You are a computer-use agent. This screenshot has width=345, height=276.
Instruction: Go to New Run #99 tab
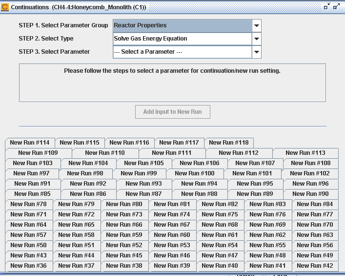pos(139,173)
